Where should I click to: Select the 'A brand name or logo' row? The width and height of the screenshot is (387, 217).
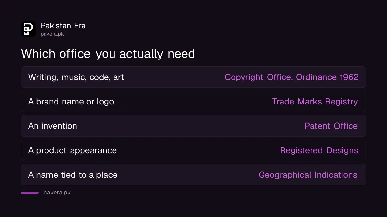193,102
